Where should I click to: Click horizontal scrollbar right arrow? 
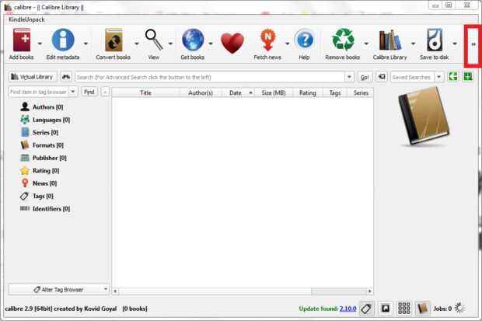click(x=370, y=291)
